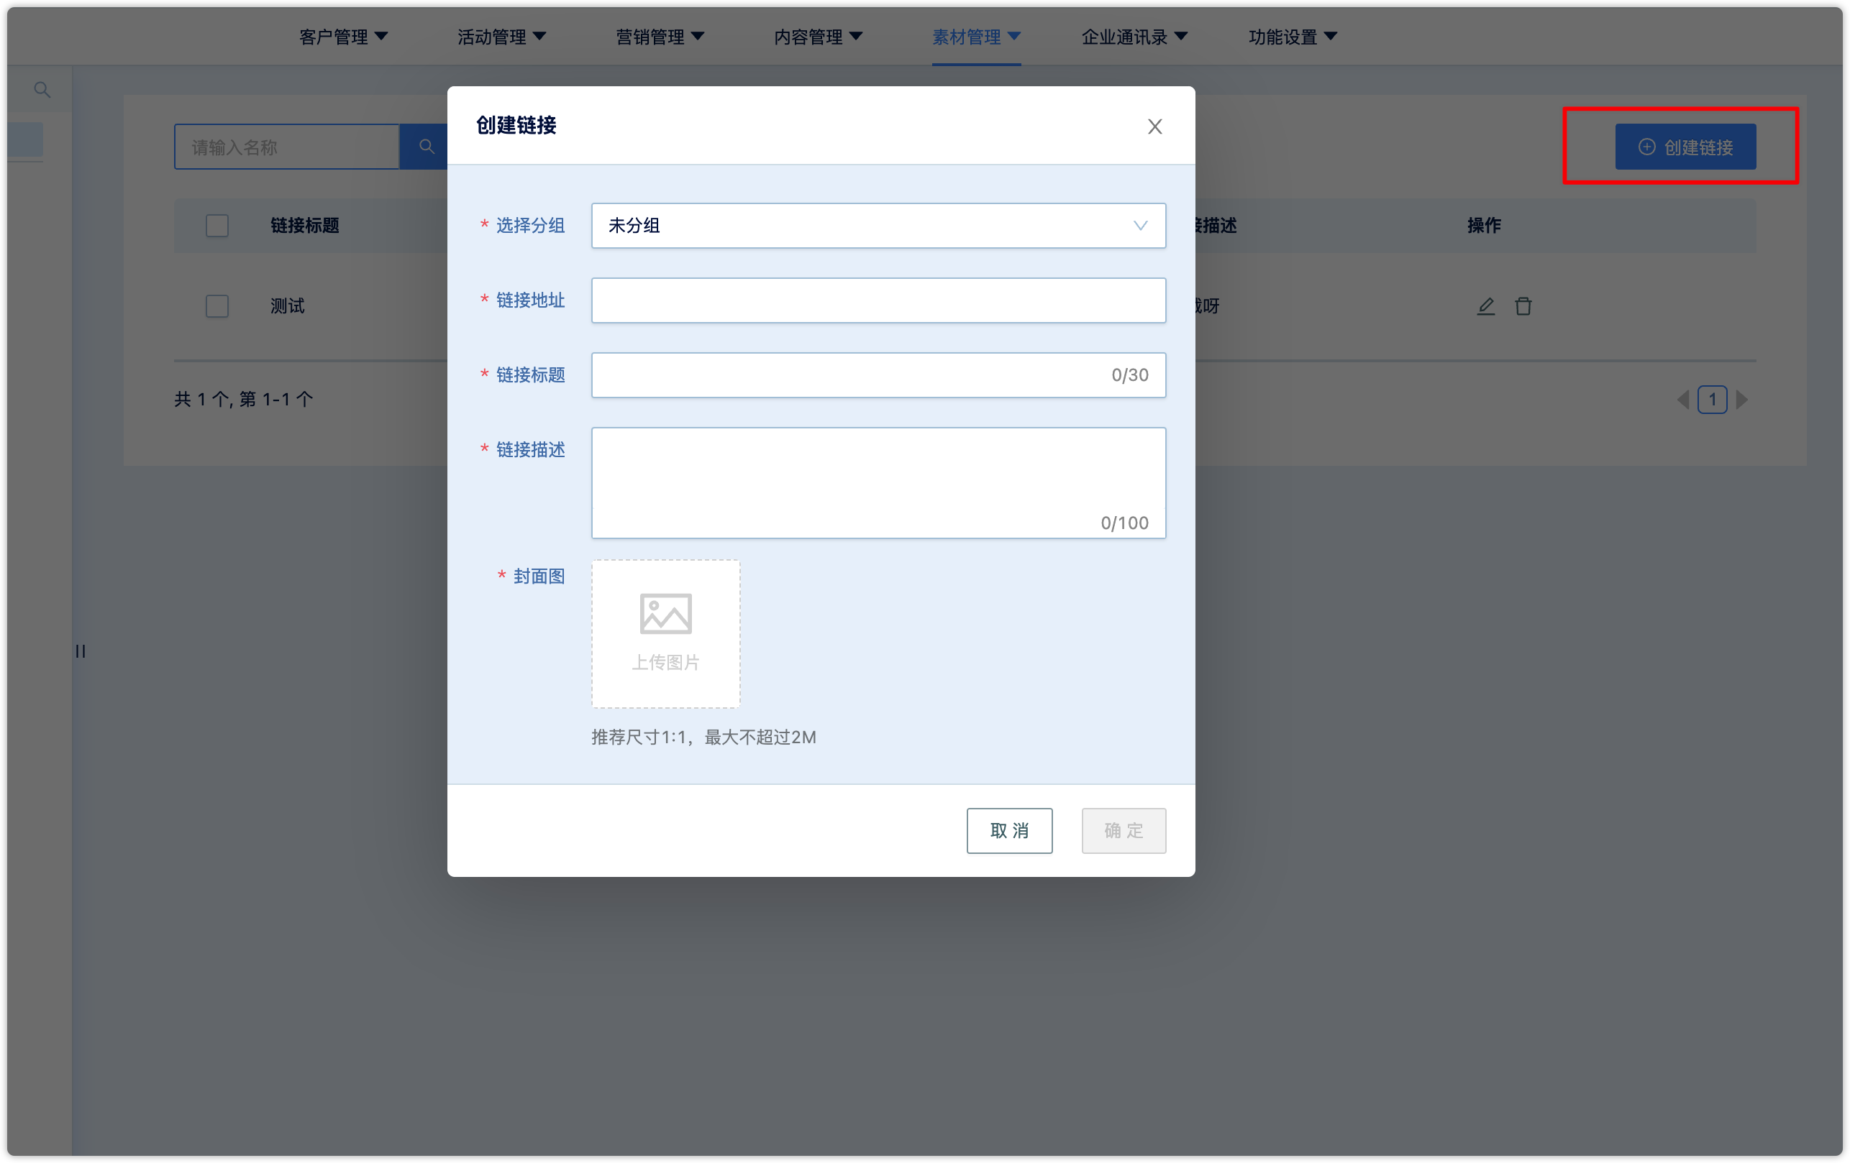Click the 操作 column header
The image size is (1850, 1163).
pyautogui.click(x=1484, y=226)
